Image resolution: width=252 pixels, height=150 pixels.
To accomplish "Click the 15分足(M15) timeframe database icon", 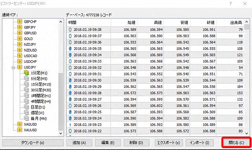I will (26, 84).
